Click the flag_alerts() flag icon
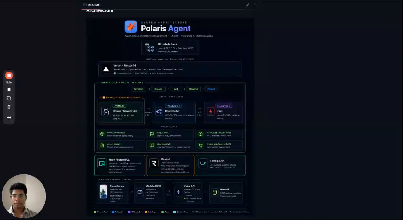The height and width of the screenshot is (220, 403). click(x=152, y=134)
